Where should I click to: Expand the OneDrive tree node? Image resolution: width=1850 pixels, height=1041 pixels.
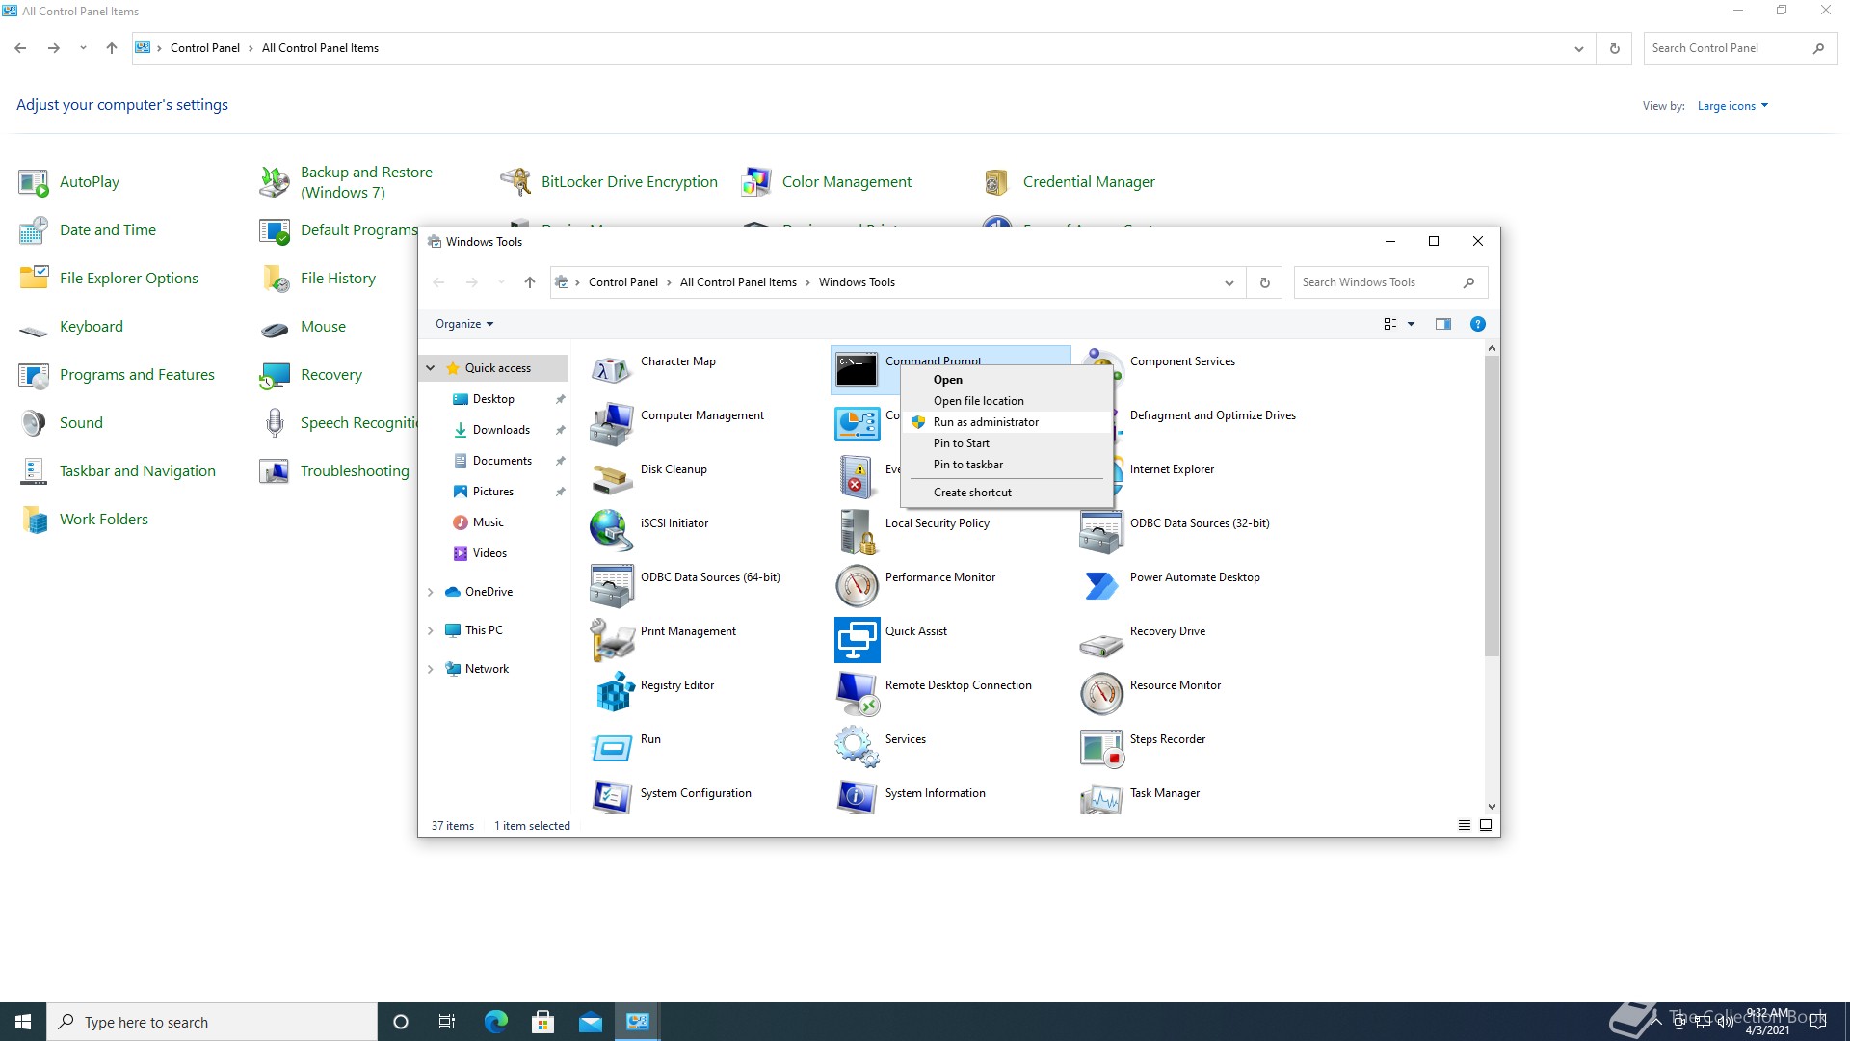[431, 592]
